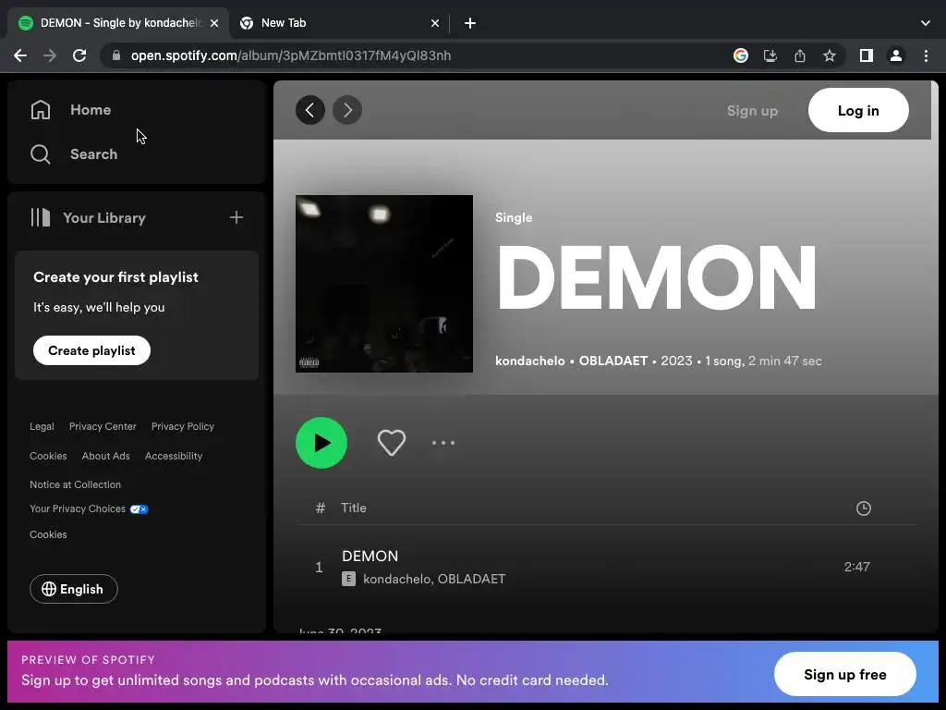Save DEMON to library with heart icon
Image resolution: width=946 pixels, height=710 pixels.
pos(392,443)
